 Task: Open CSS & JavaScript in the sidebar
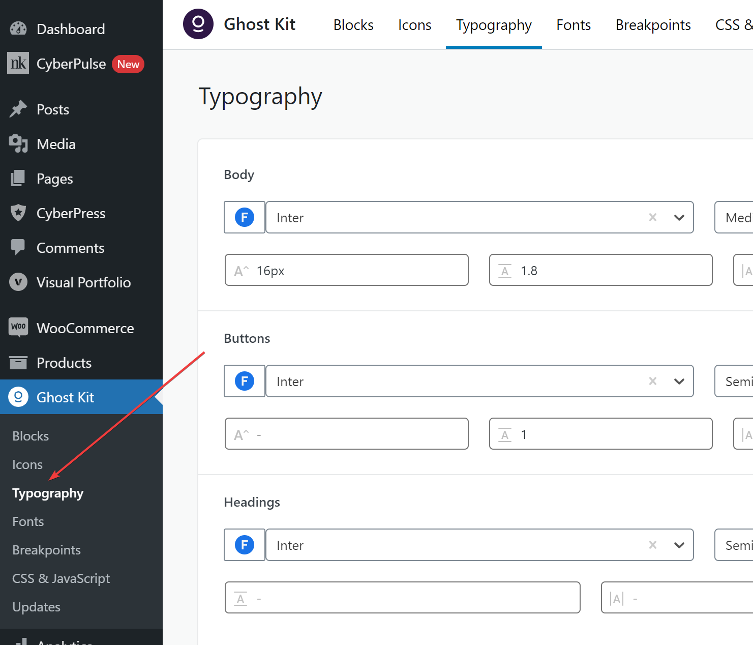(x=61, y=578)
